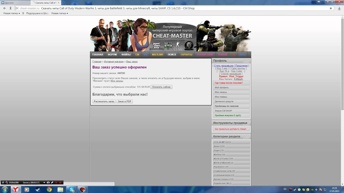Screen dimensions: 344x193
Task: Open the Windows Start menu
Action: 5,190
